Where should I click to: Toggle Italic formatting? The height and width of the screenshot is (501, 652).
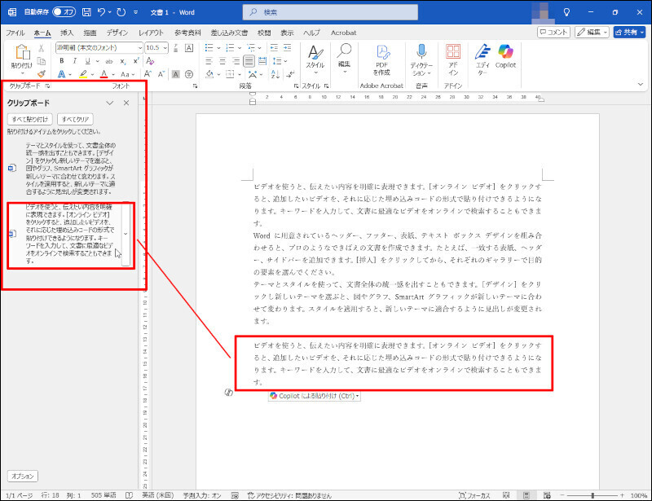74,61
